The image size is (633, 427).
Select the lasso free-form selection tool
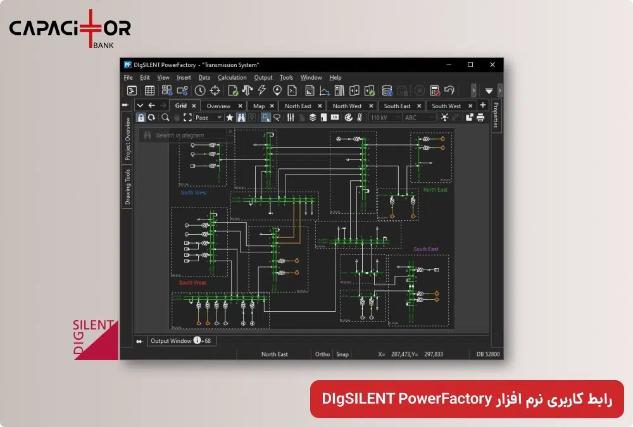277,118
